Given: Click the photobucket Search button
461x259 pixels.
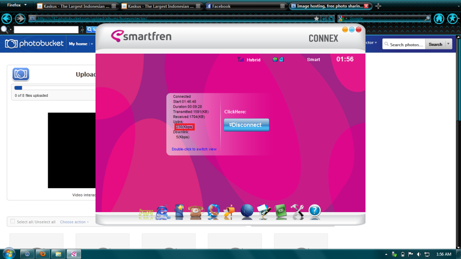Looking at the screenshot, I should [435, 45].
